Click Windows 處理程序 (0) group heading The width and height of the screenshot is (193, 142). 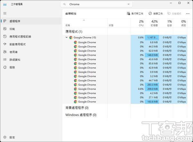click(x=81, y=115)
